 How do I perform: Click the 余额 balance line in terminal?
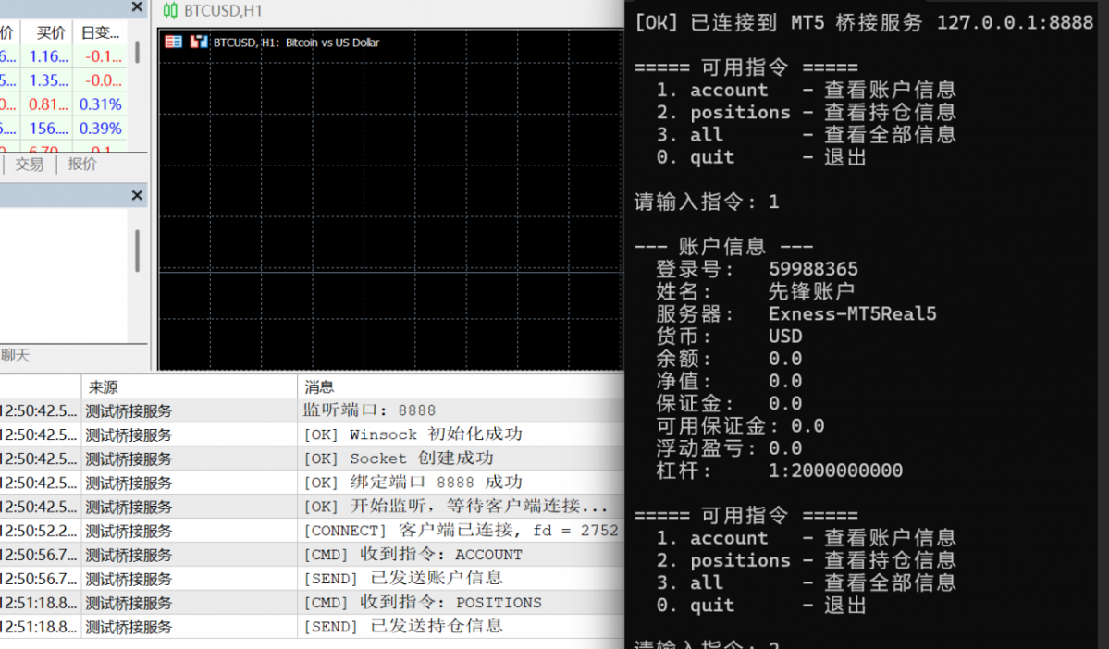click(729, 359)
